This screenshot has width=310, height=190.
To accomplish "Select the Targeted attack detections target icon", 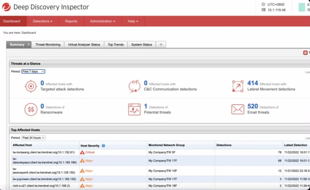I will point(31,86).
